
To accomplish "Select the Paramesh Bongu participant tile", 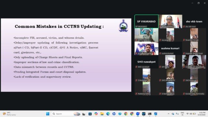I will click(x=194, y=35).
